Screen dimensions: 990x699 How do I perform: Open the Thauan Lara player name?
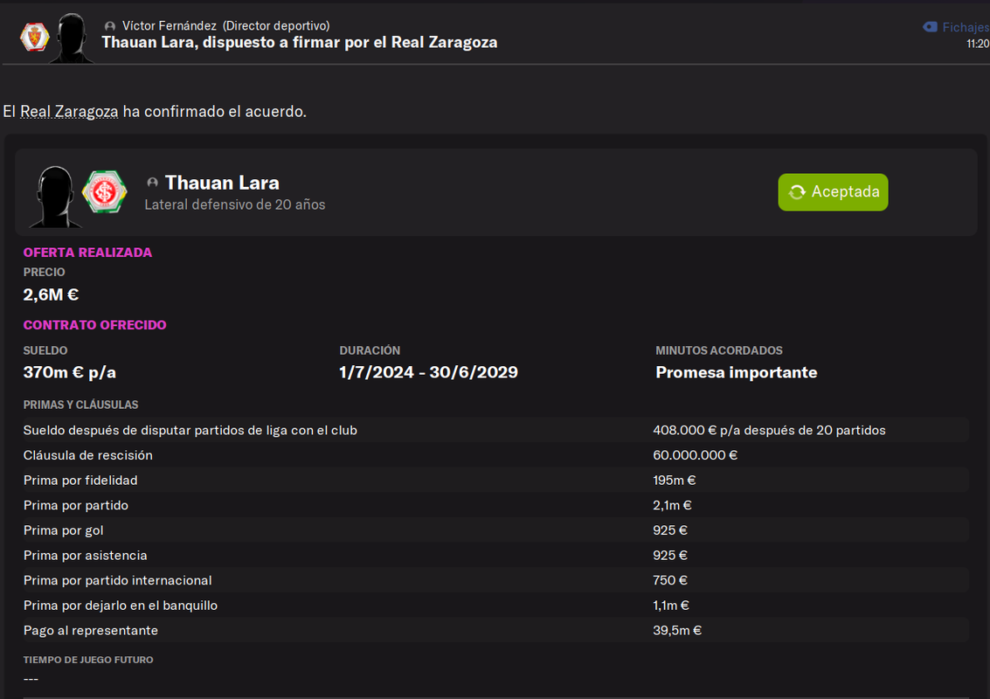[x=222, y=183]
